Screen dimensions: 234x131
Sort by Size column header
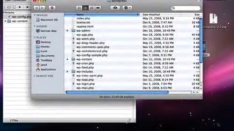click(x=197, y=15)
